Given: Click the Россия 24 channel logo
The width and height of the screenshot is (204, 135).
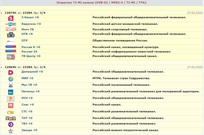Looking at the screenshot, I should coord(11,51).
